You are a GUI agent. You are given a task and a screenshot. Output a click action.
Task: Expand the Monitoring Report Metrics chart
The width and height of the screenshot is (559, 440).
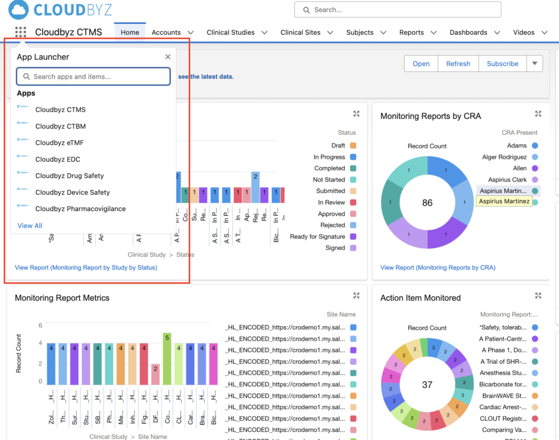click(356, 295)
